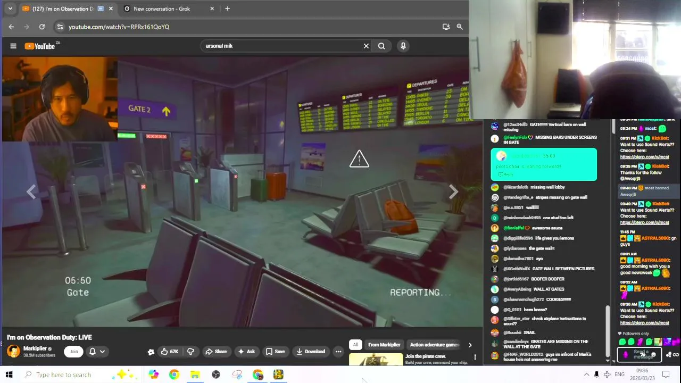Open the YouTube hamburger guide menu
Screen dimensions: 681x383
coord(13,46)
